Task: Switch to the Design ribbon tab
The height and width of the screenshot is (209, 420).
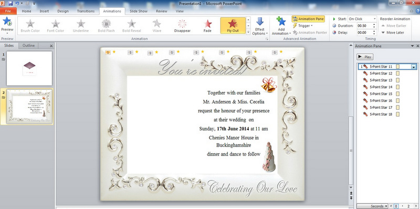Action: click(x=63, y=11)
